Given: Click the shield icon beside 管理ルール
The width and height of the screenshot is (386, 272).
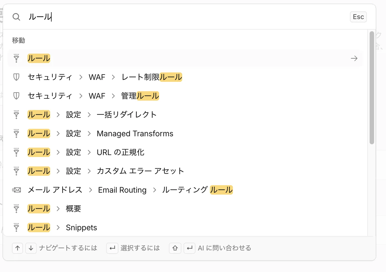Looking at the screenshot, I should (x=16, y=96).
